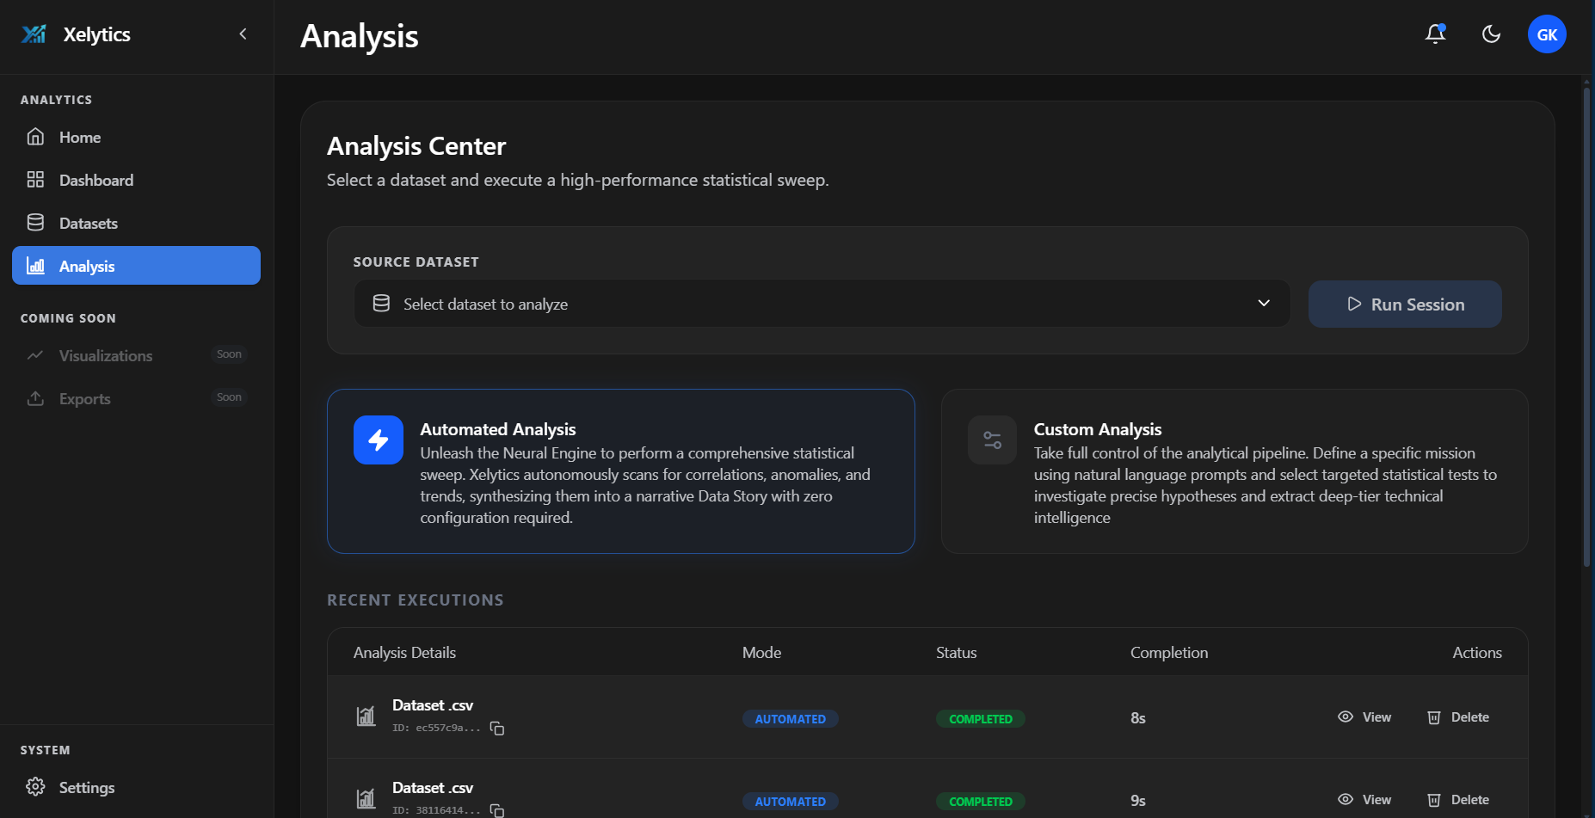Toggle dark mode using the moon icon
Viewport: 1595px width, 818px height.
click(x=1491, y=34)
